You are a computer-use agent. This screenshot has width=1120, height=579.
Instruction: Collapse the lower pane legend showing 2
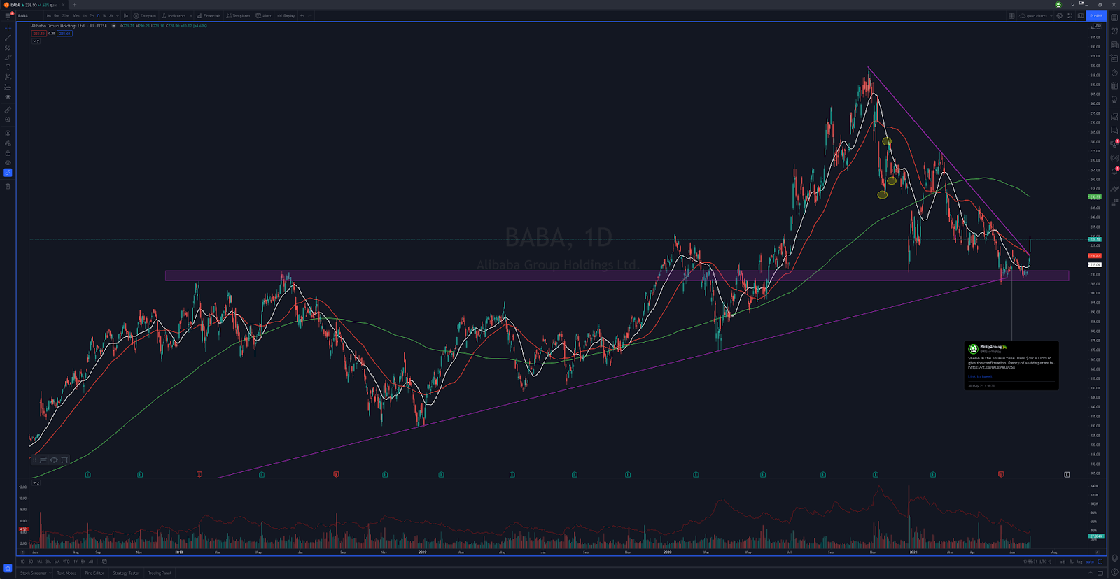tap(36, 483)
